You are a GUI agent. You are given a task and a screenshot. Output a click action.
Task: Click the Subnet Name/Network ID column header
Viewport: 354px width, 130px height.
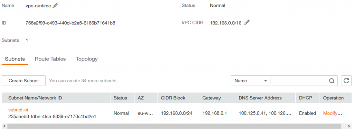(35, 98)
